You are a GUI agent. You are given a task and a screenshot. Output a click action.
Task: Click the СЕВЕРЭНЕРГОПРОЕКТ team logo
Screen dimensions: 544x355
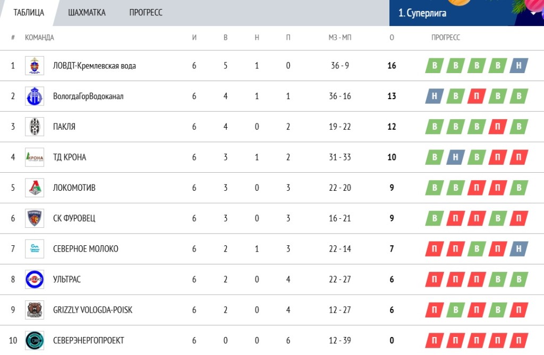tap(35, 340)
